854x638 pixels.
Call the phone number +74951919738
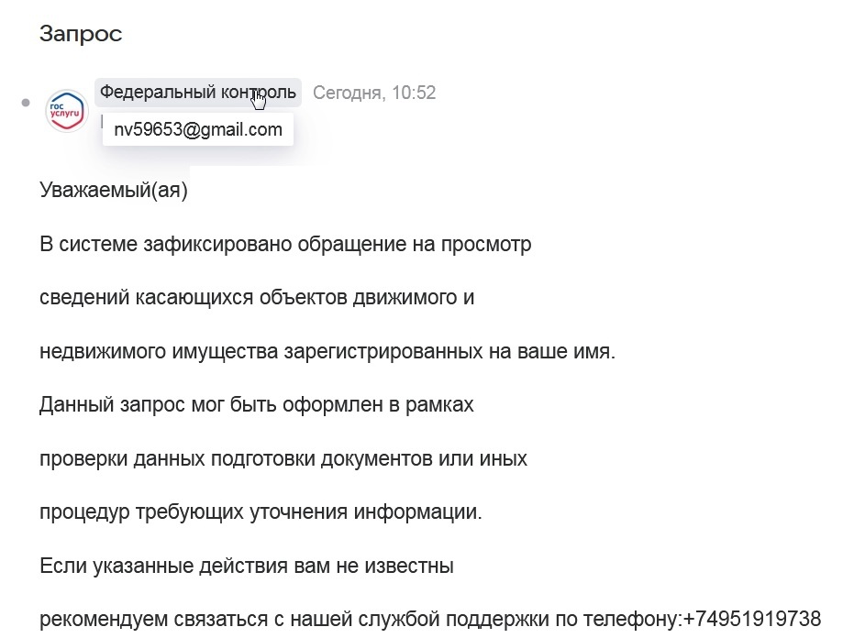pyautogui.click(x=752, y=619)
